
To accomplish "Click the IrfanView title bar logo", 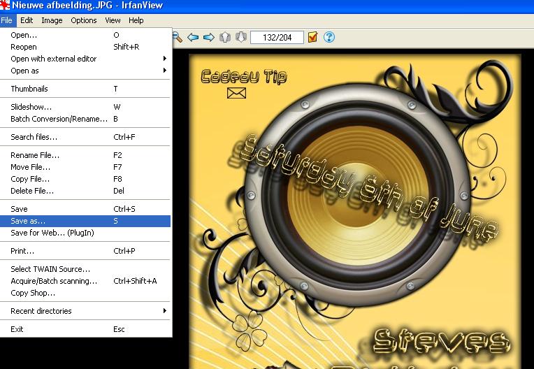I will [6, 6].
